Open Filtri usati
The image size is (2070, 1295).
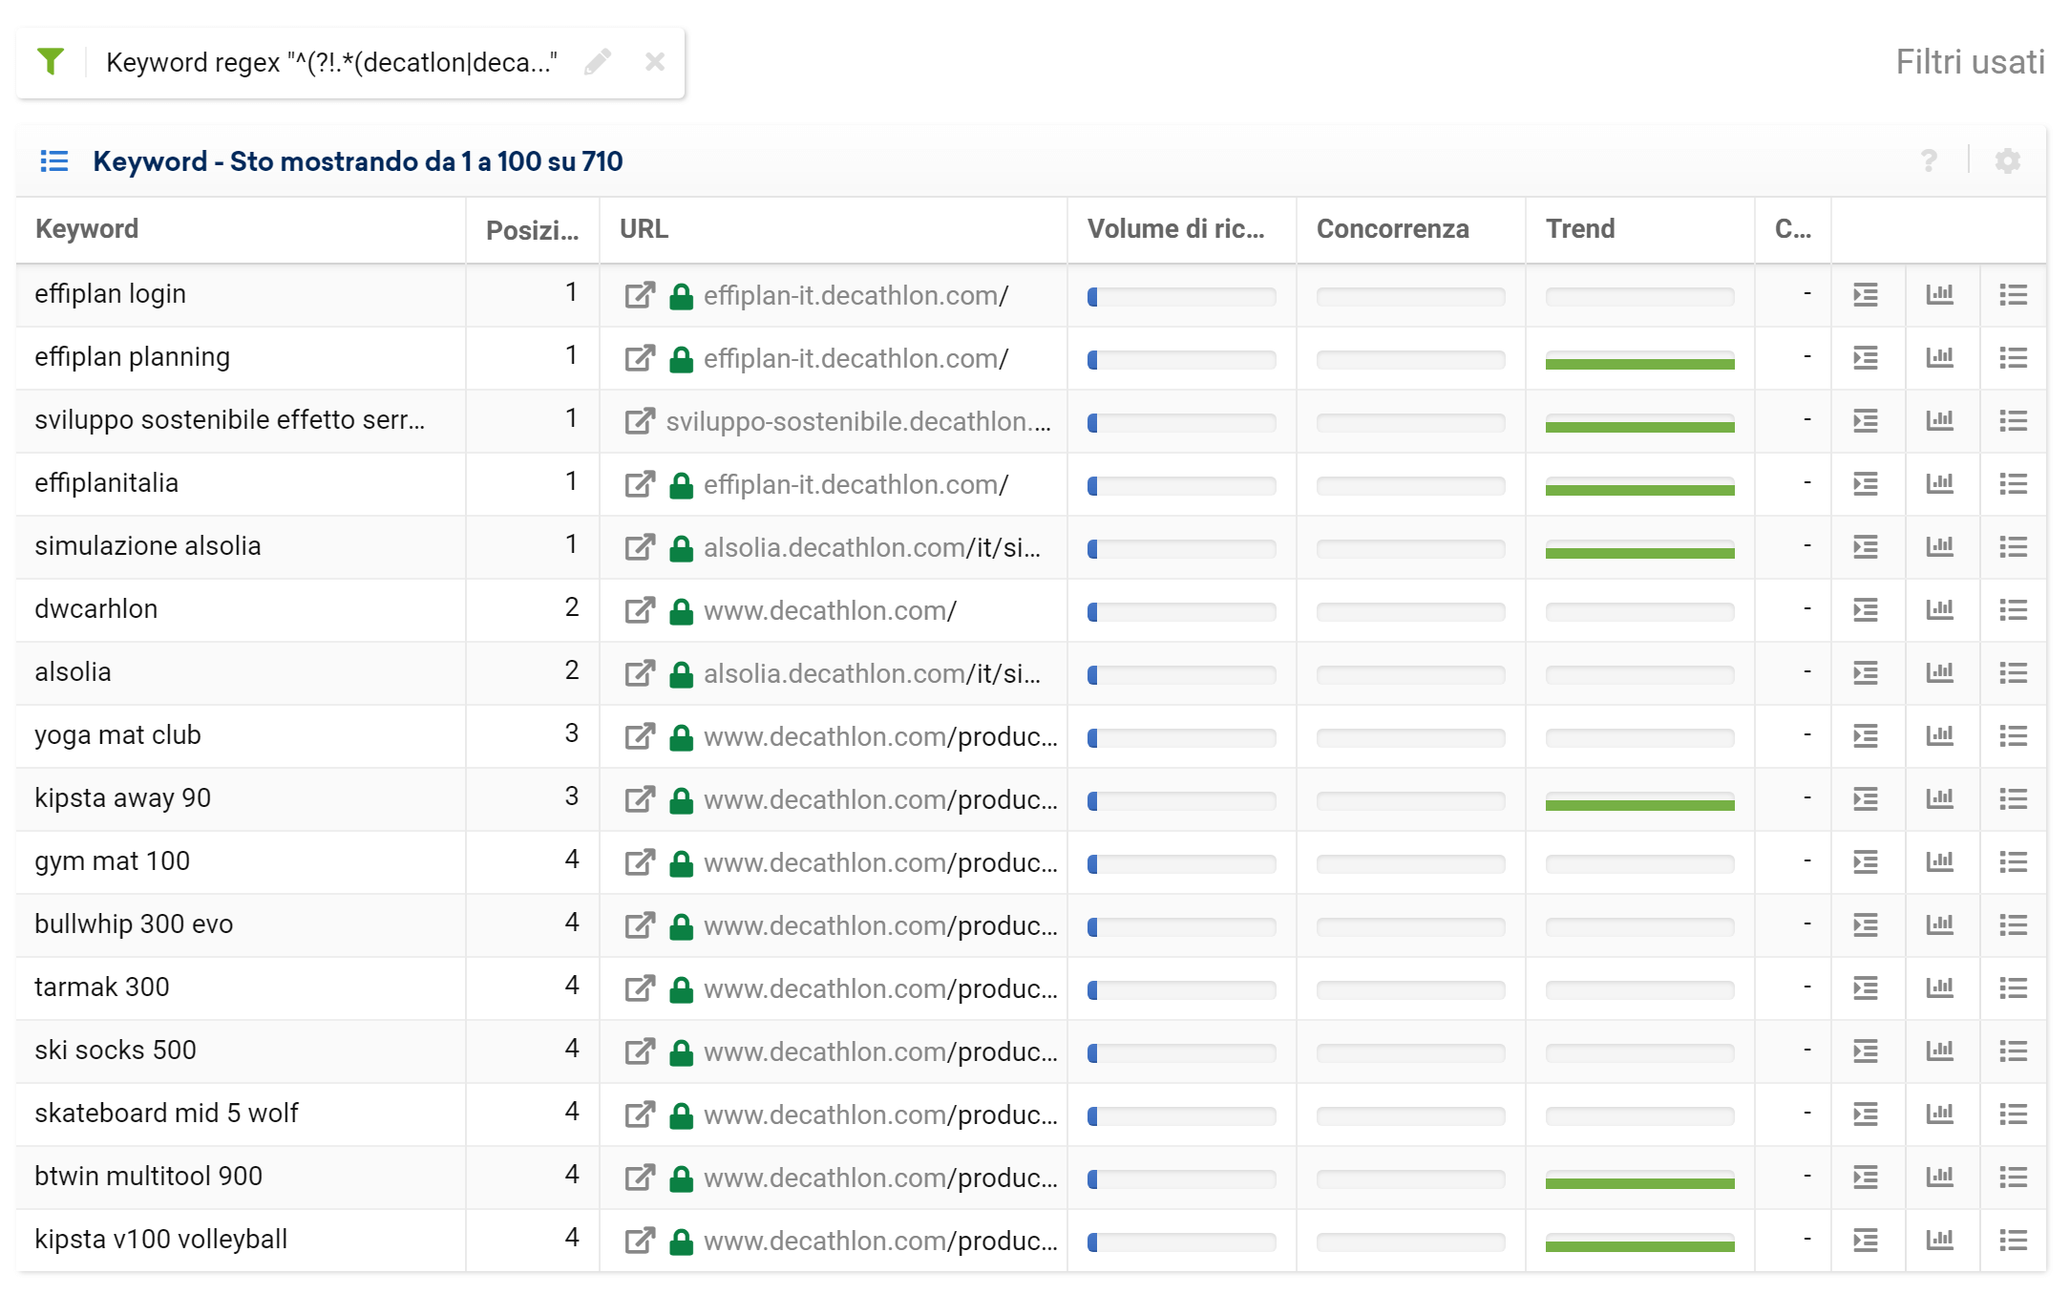[1970, 62]
